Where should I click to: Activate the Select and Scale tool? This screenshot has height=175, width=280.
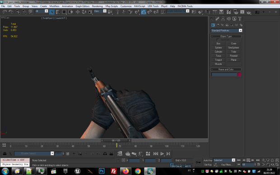pyautogui.click(x=90, y=12)
